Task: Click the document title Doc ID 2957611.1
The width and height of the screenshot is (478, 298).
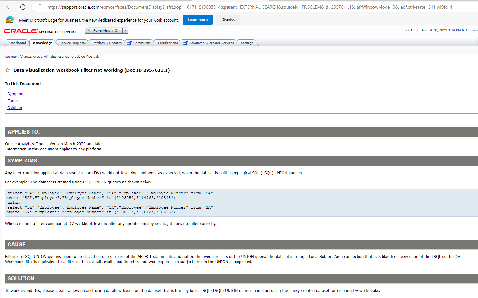Action: [x=92, y=70]
